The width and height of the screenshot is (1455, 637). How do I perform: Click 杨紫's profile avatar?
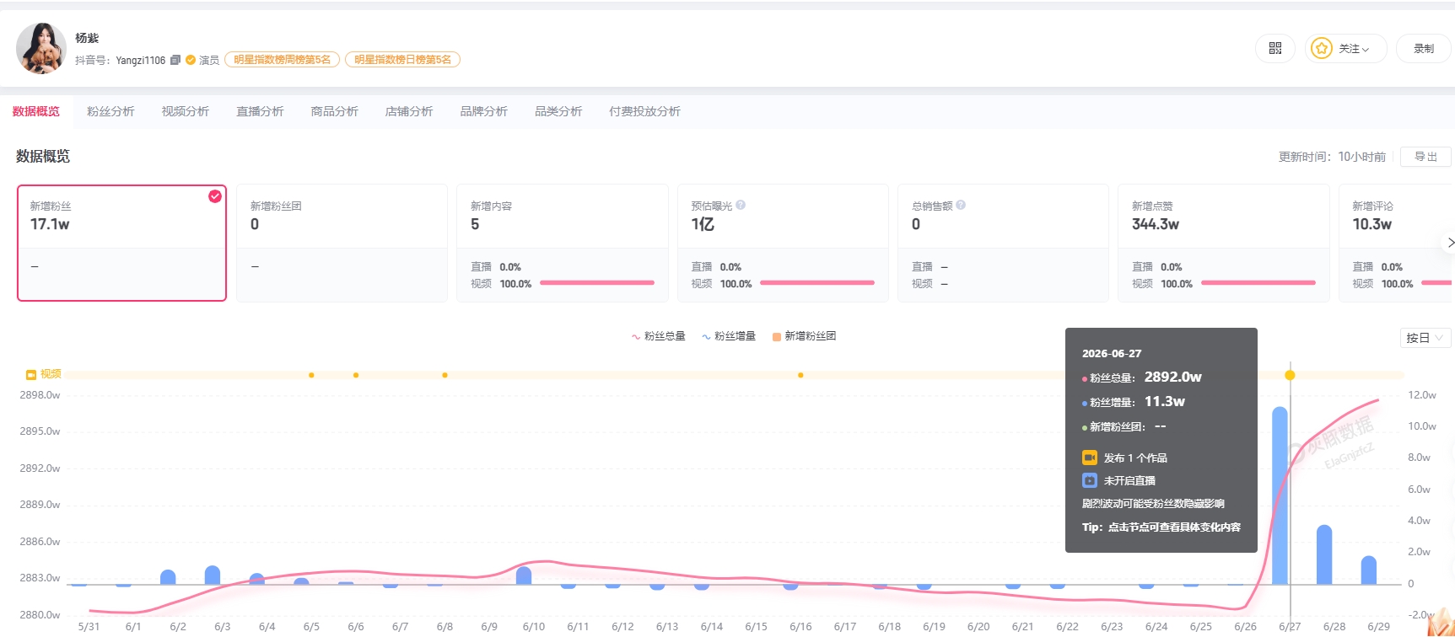coord(40,48)
